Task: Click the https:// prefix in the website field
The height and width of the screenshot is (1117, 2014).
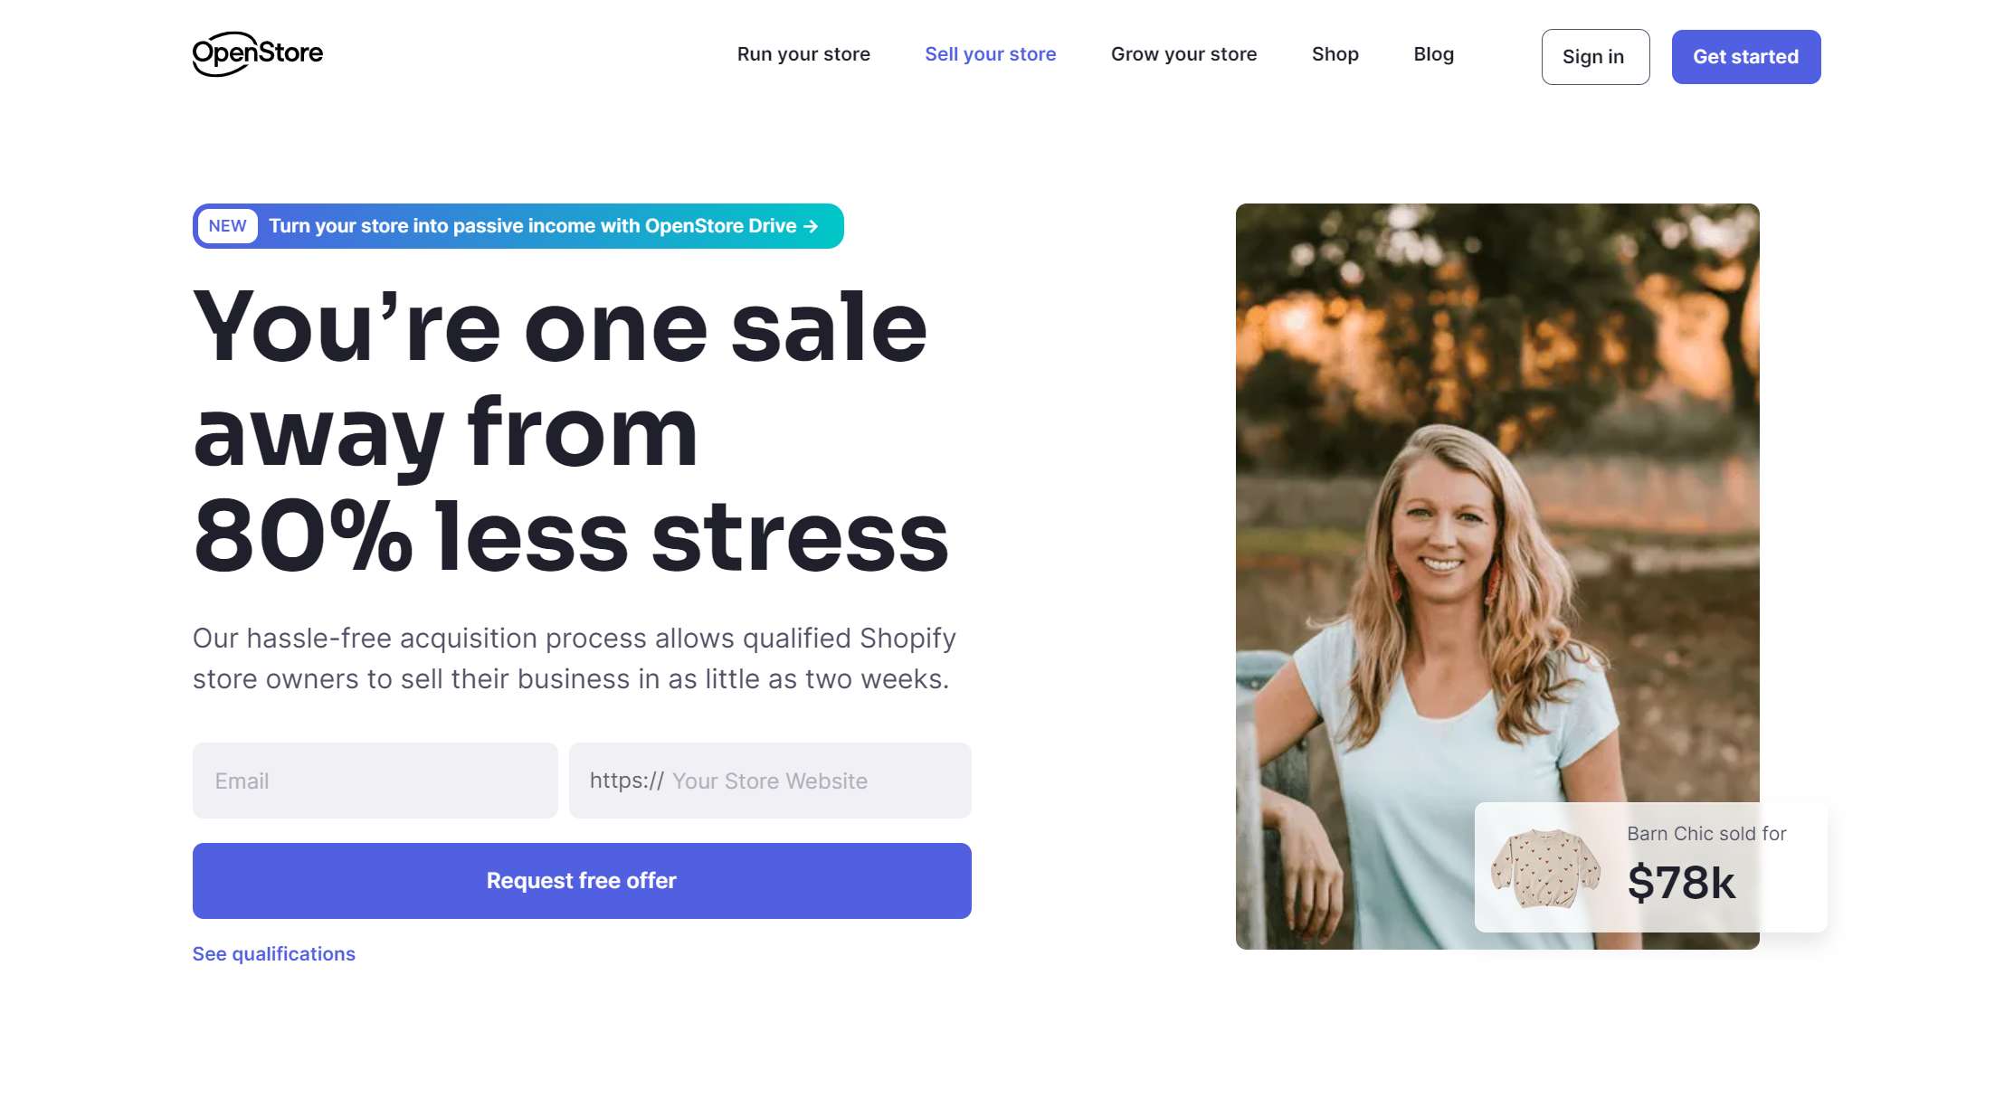Action: pyautogui.click(x=626, y=781)
